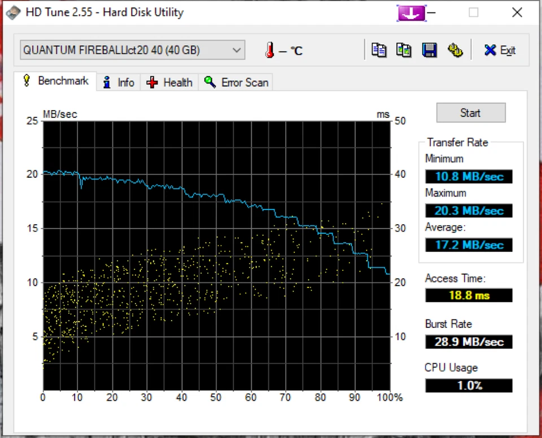The image size is (542, 438).
Task: Save the screenshot using the floppy disk icon
Action: tap(429, 50)
